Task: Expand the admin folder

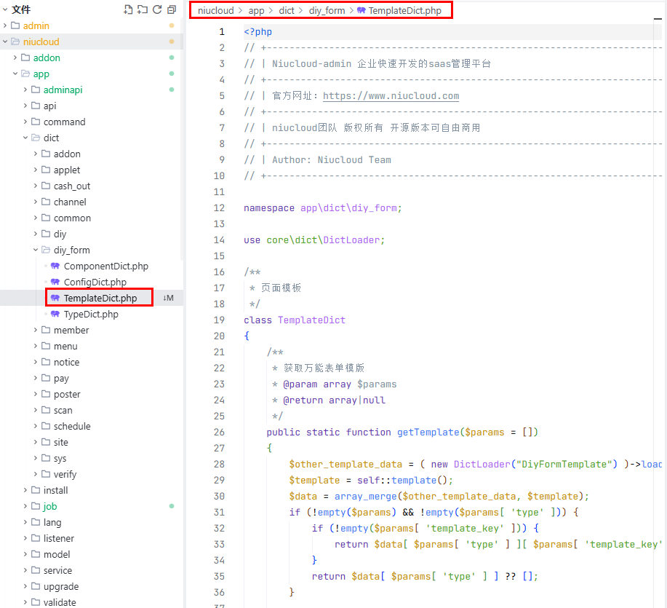Action: point(36,25)
